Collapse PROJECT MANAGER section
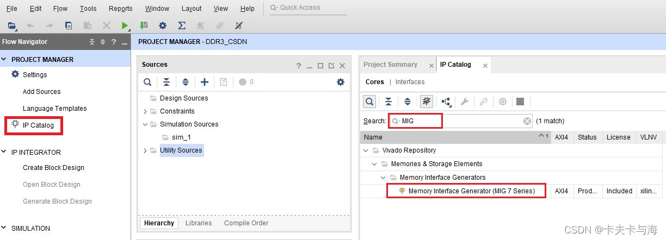Screen dimensions: 666x240 [5, 60]
